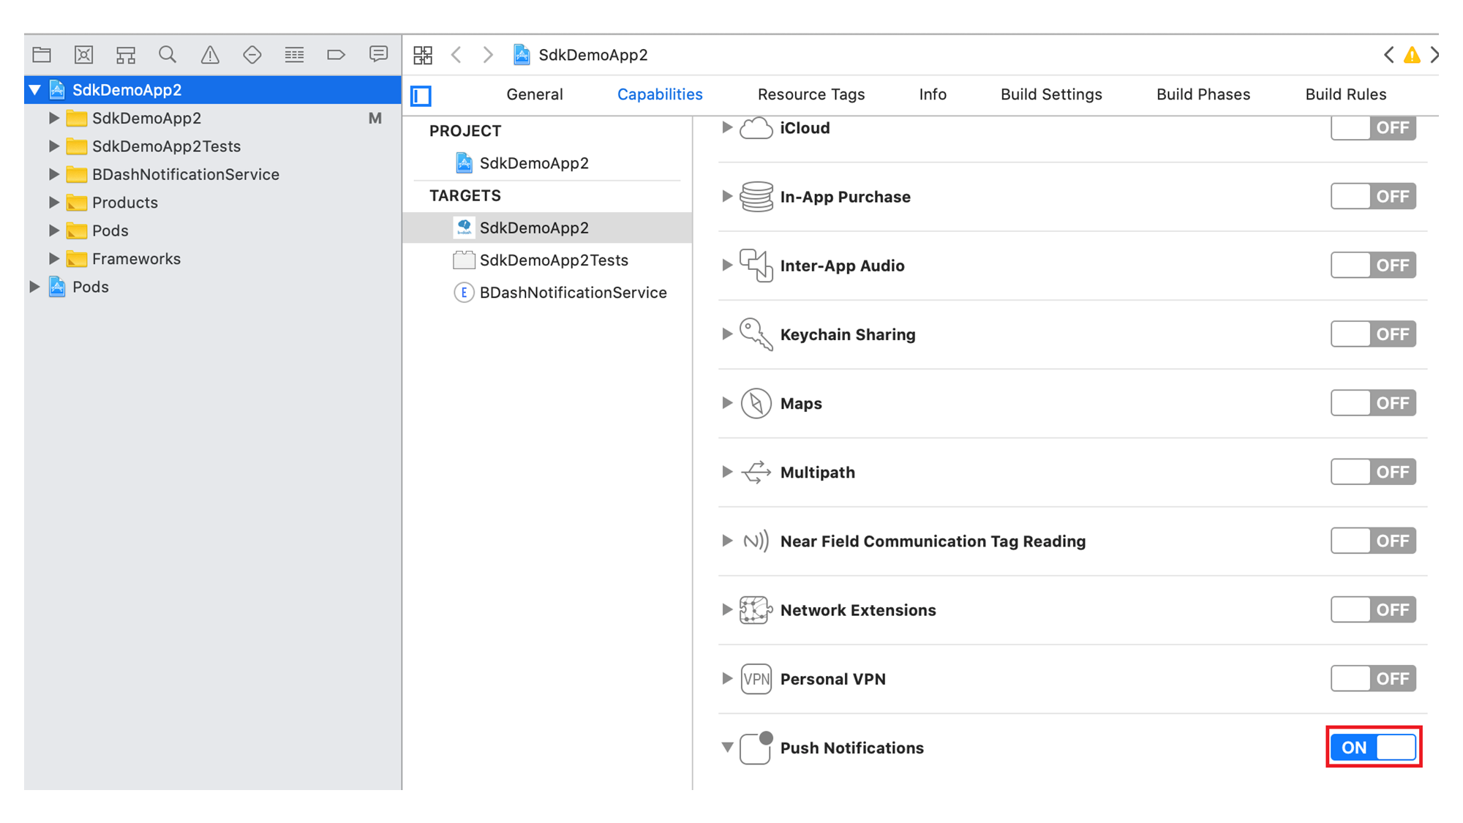Go back with the left chevron
1463x823 pixels.
click(456, 55)
